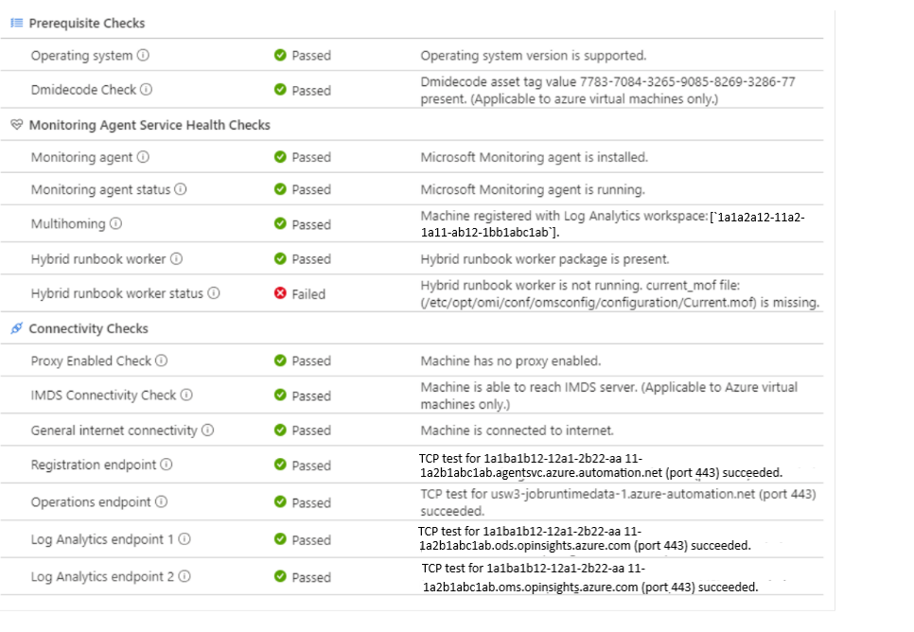Click the Operations endpoint TCP test result text

pos(618,502)
